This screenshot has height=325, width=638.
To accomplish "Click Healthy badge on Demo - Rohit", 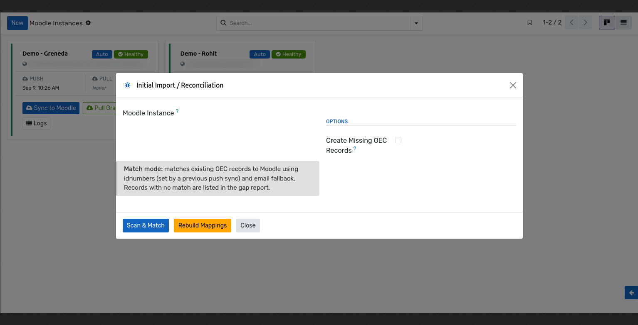I will click(289, 54).
